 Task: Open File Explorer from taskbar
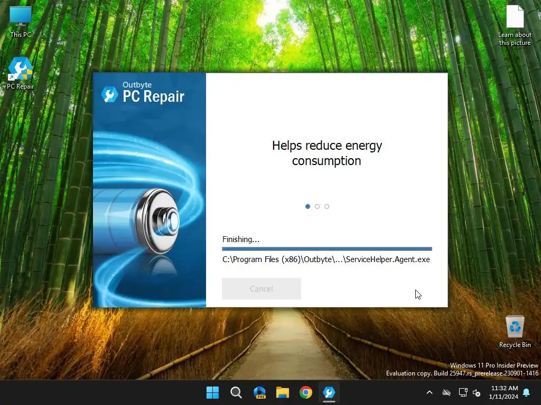pyautogui.click(x=283, y=392)
